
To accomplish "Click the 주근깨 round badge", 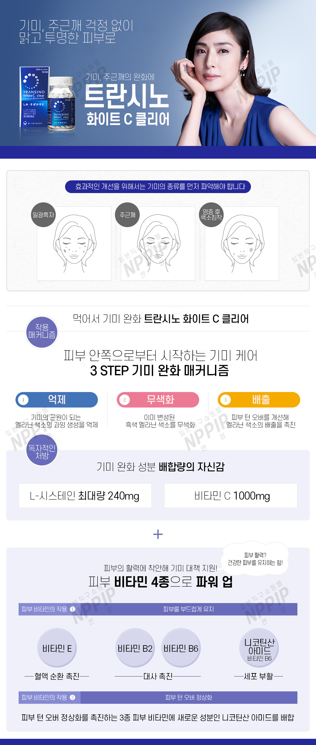I will (x=127, y=215).
